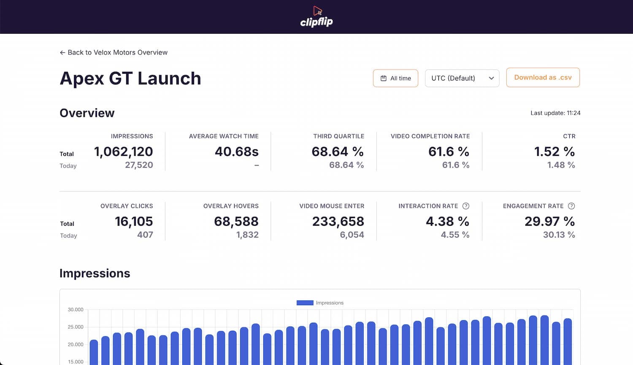Open the All time date range picker

click(x=395, y=78)
